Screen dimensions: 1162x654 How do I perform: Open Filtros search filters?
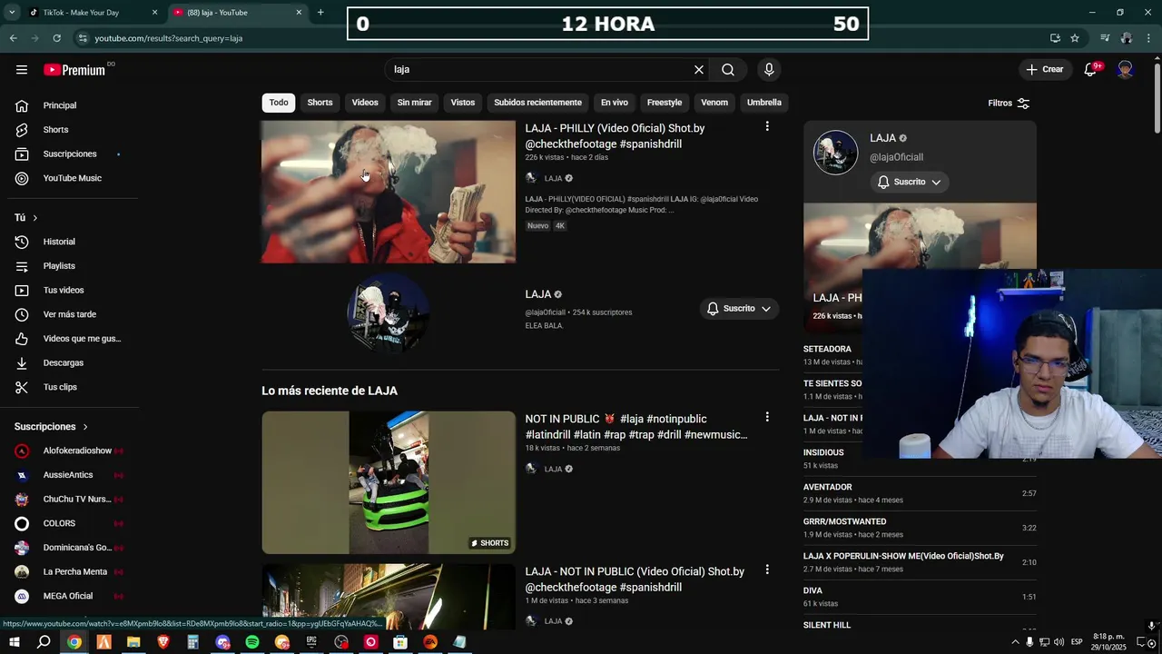pyautogui.click(x=1009, y=103)
